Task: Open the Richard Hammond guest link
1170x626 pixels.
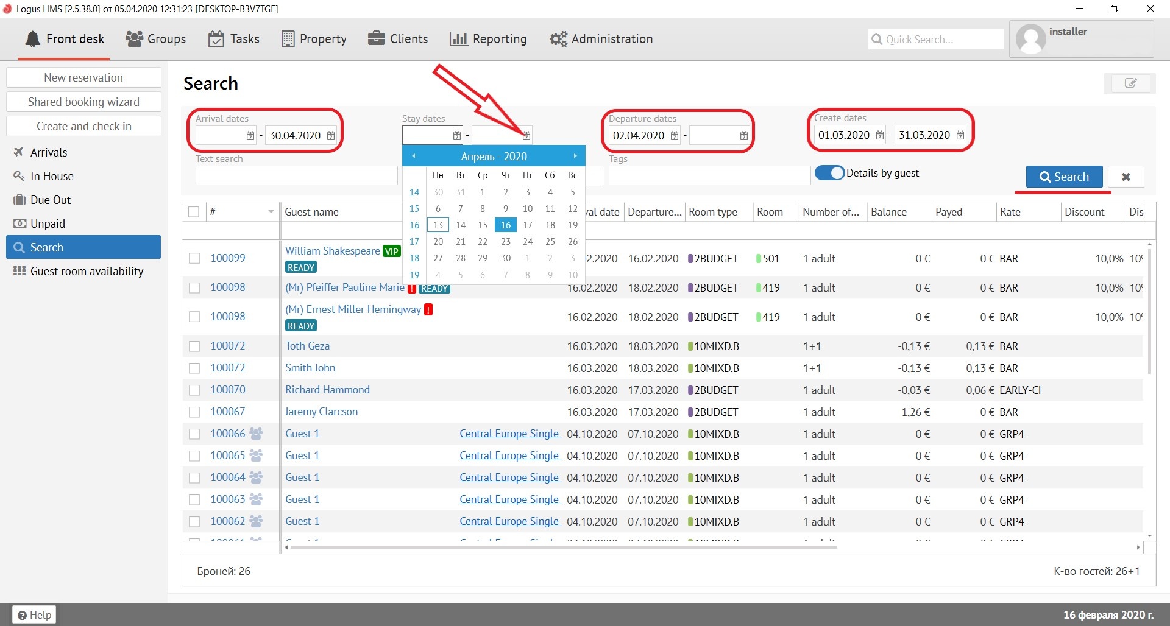Action: click(327, 390)
